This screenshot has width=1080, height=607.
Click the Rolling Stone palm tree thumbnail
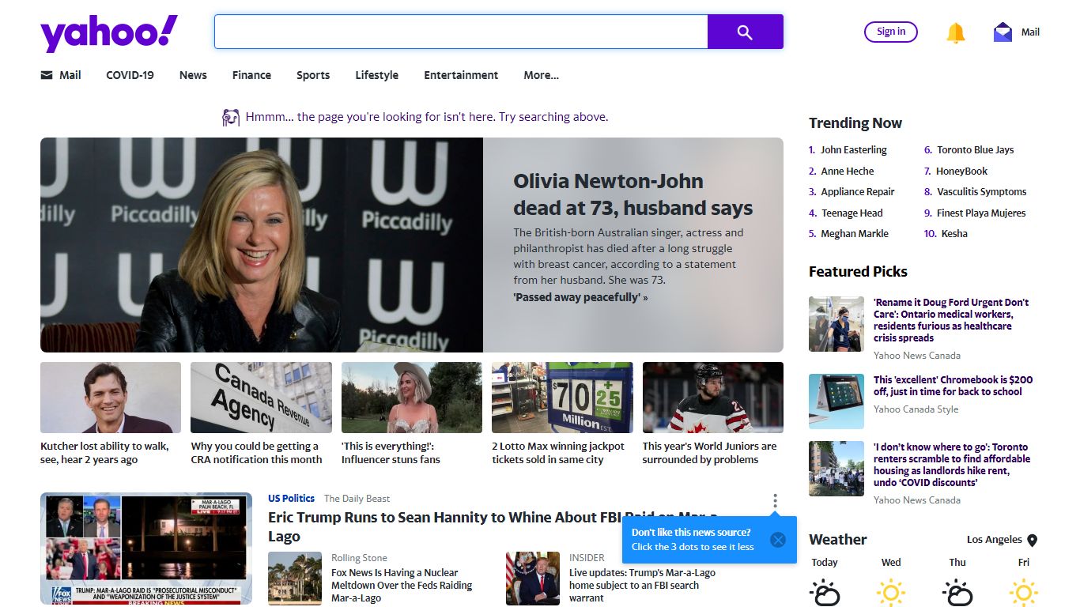coord(295,579)
